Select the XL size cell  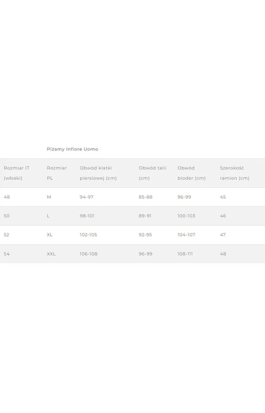50,235
